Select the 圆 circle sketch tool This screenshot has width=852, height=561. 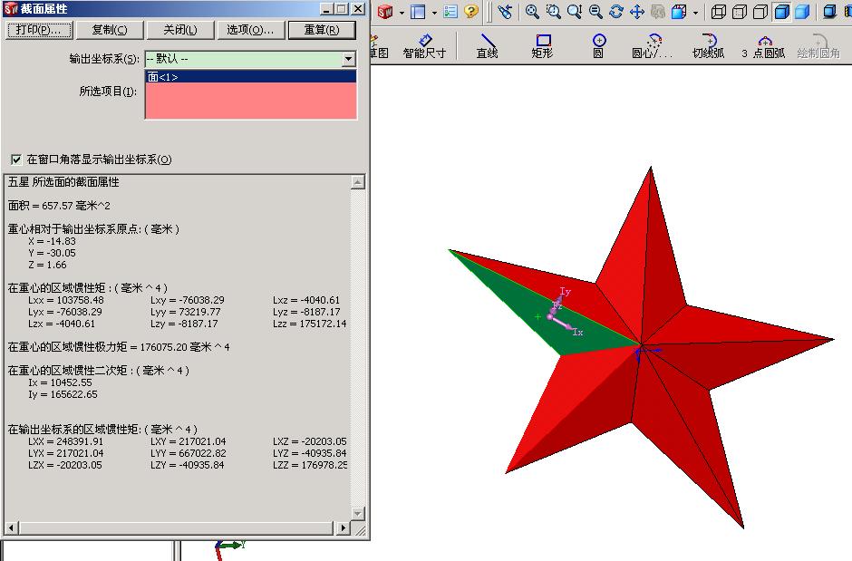(599, 46)
